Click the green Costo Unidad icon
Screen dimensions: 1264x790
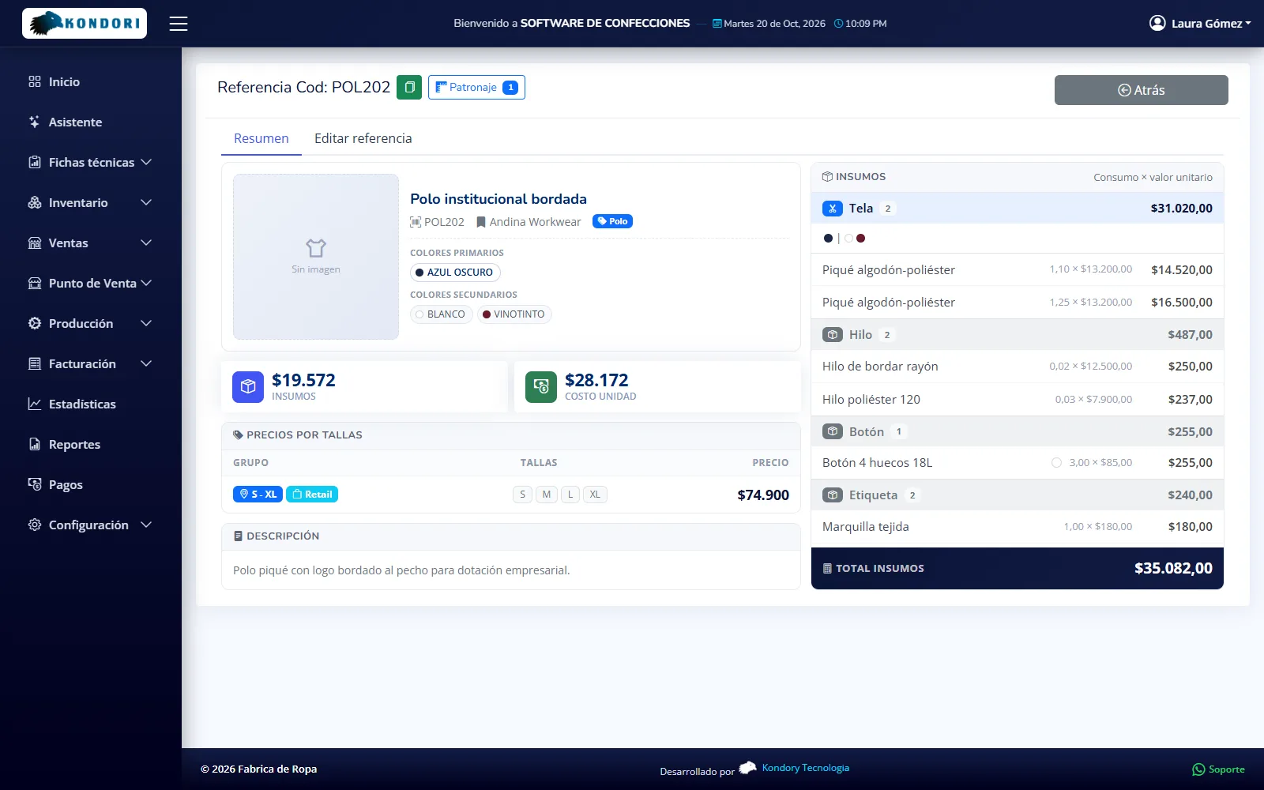[541, 387]
